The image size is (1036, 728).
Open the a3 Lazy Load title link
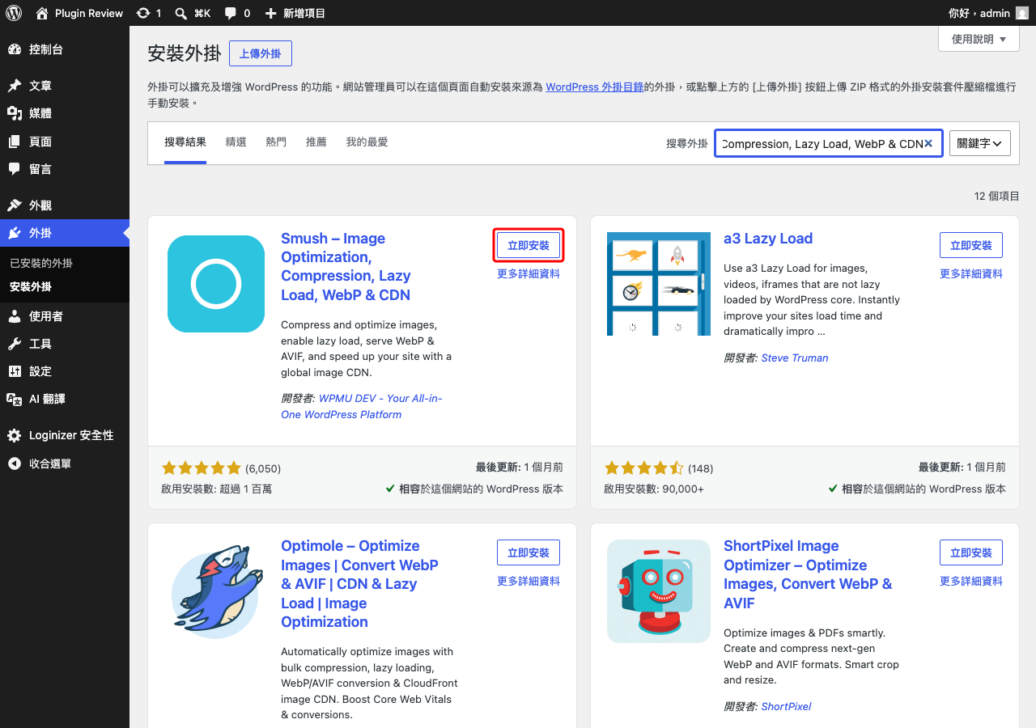pyautogui.click(x=768, y=239)
